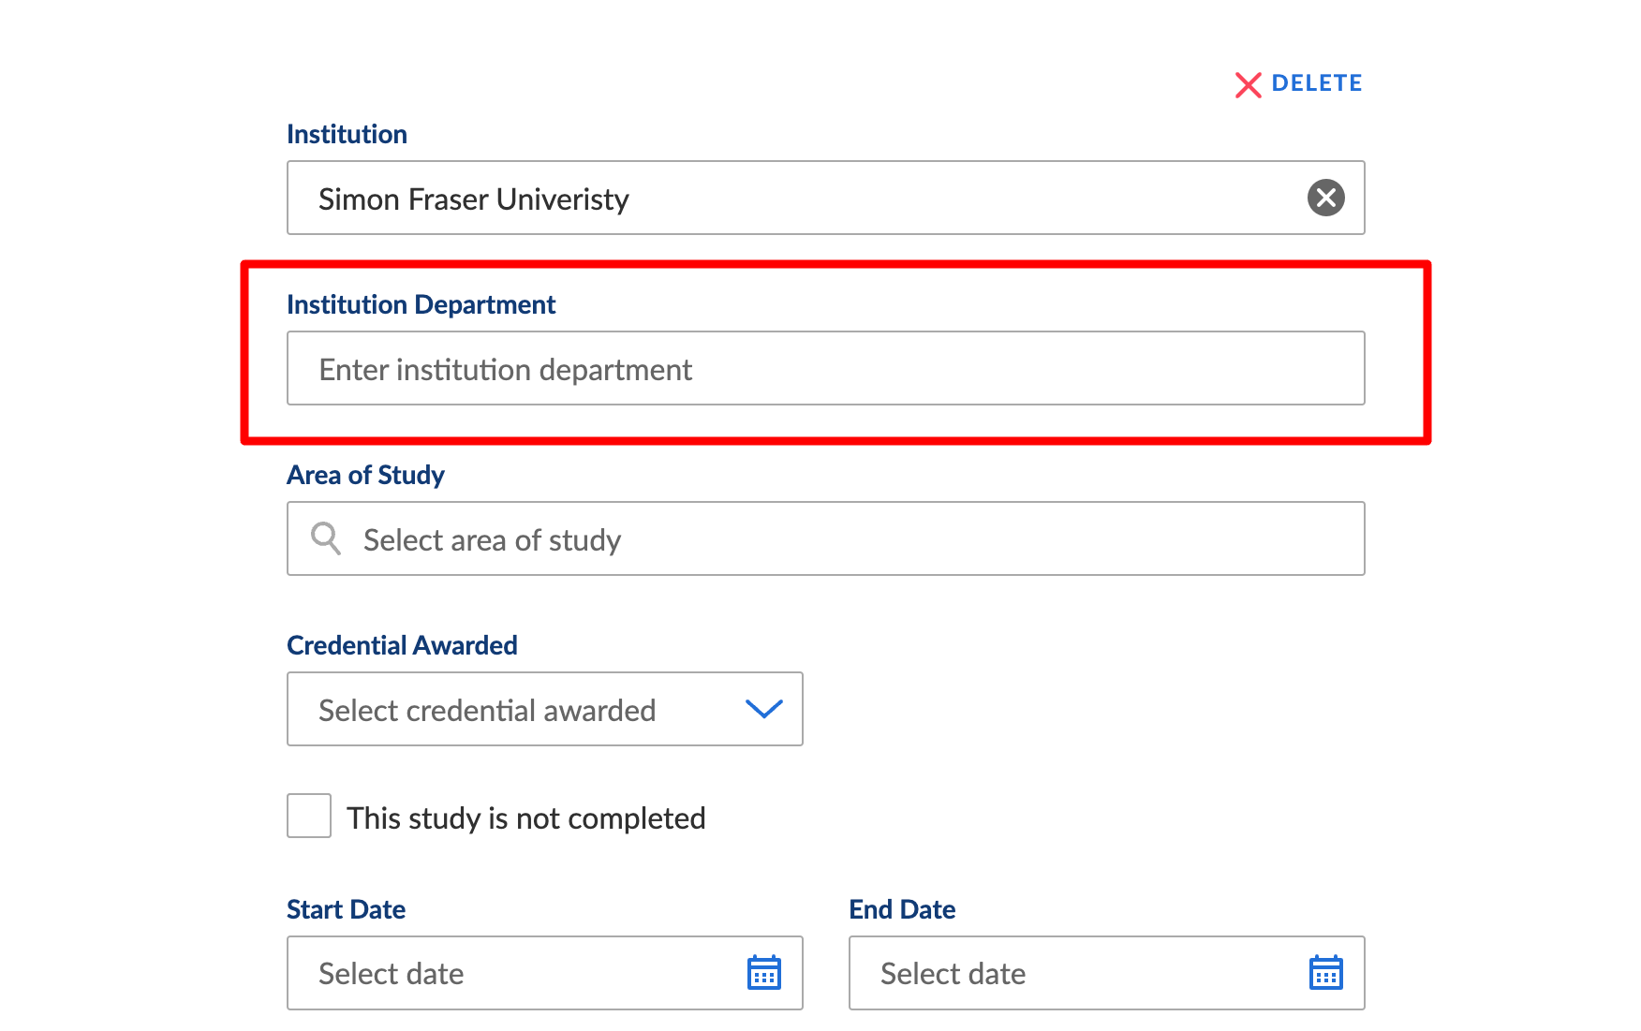Click the magnifier icon in Area of Study
The width and height of the screenshot is (1641, 1031).
[326, 539]
